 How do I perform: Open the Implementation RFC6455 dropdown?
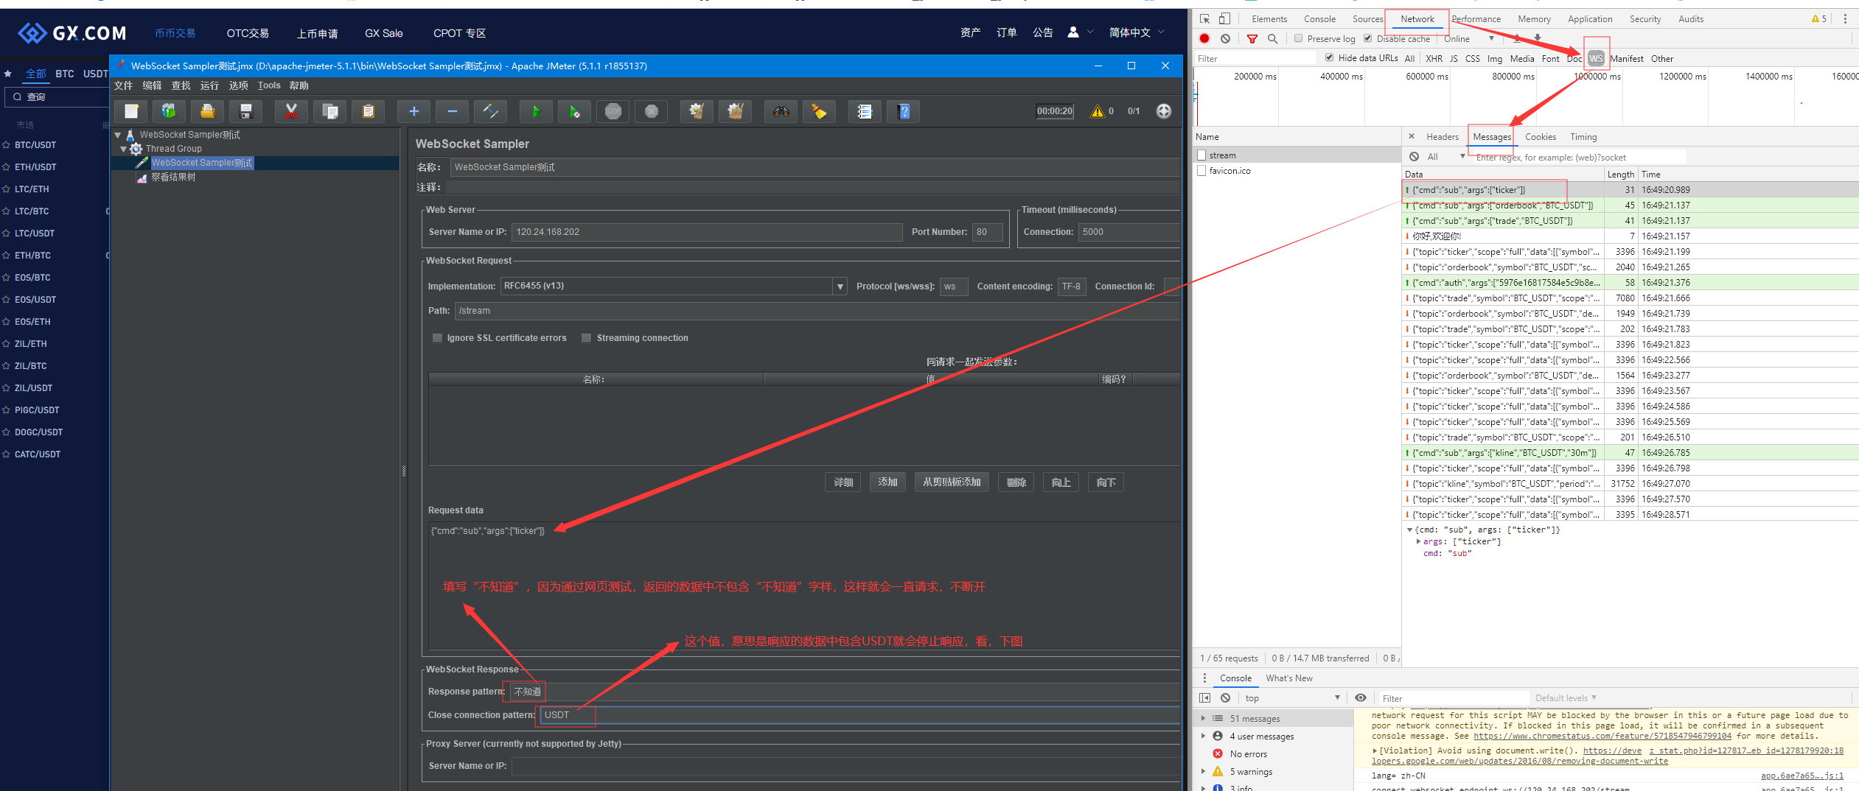(840, 286)
